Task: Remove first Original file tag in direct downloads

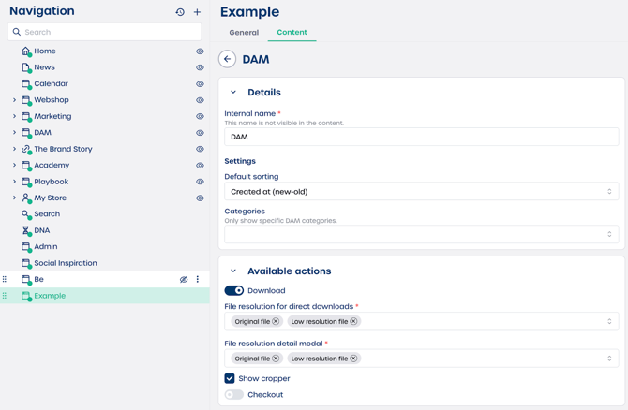Action: (x=276, y=321)
